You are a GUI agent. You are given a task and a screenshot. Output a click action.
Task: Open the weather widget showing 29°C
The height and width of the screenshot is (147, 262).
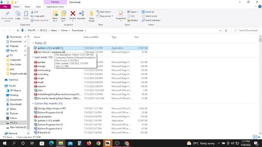tap(201, 143)
